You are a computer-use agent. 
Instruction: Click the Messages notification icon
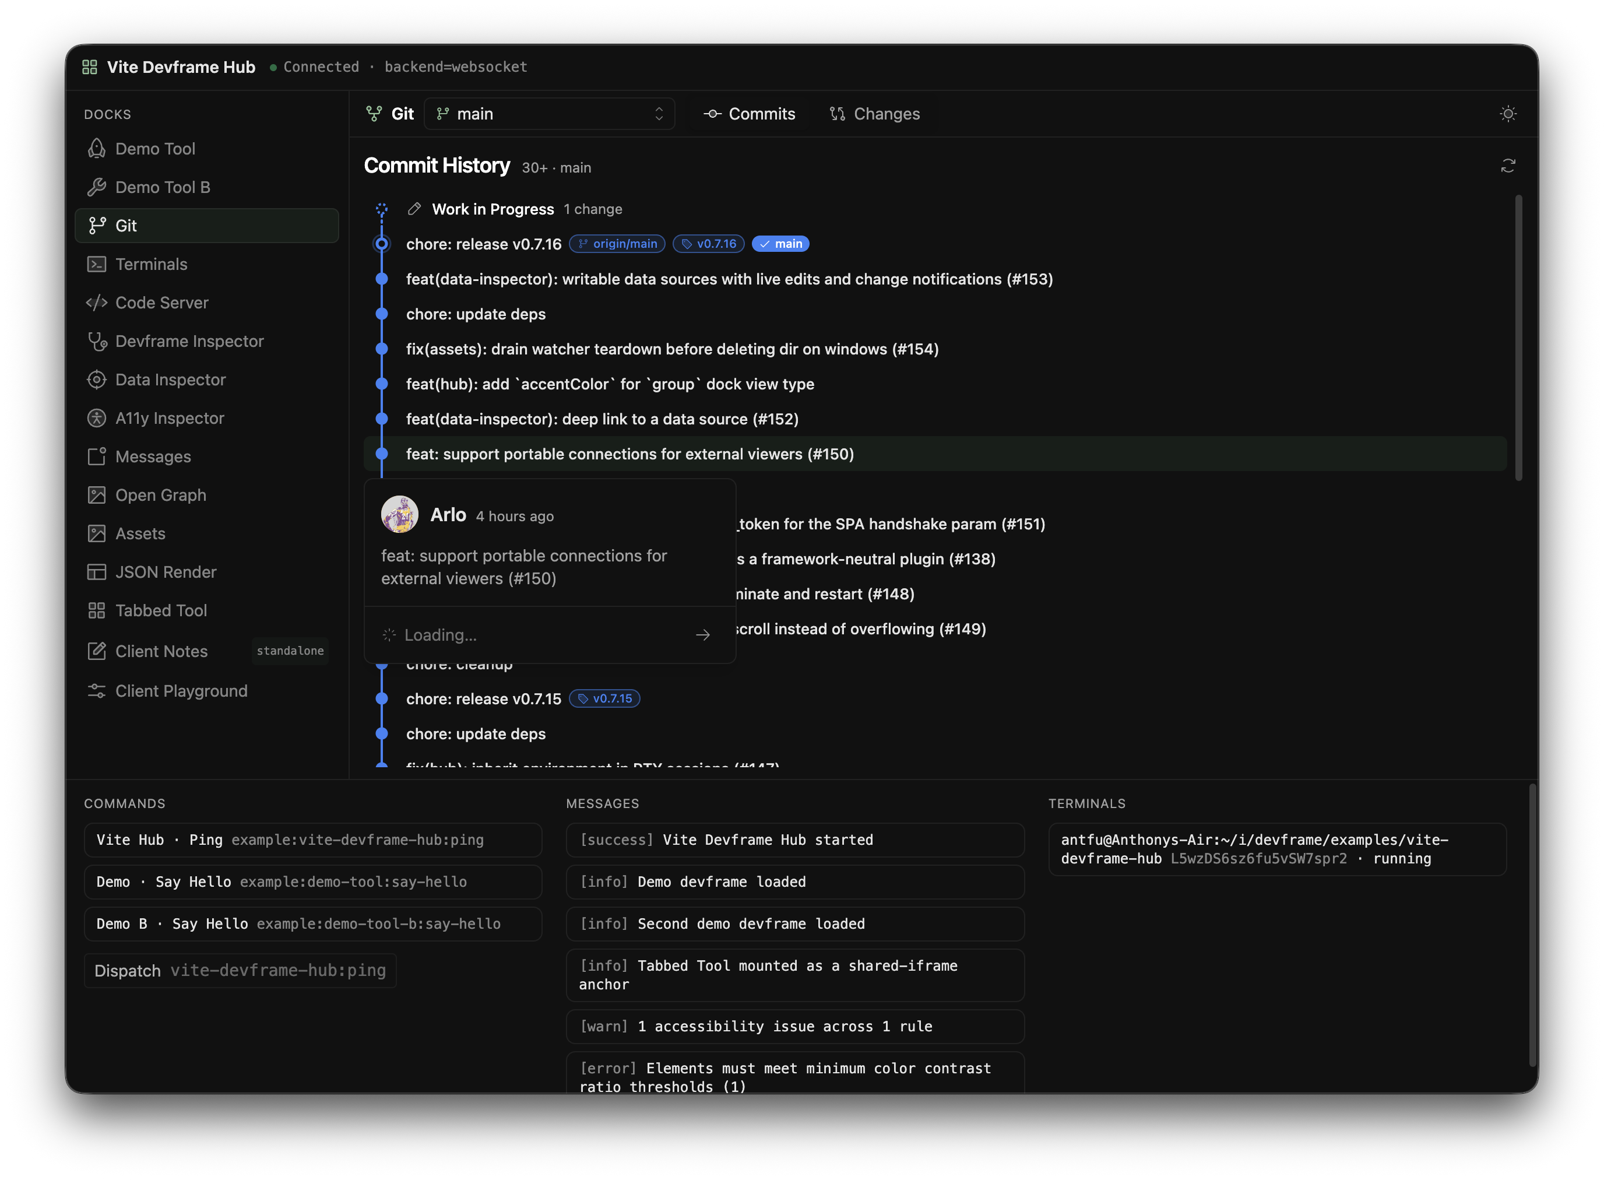[96, 456]
